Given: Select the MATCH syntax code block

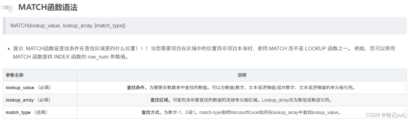Looking at the screenshot, I should [205, 26].
